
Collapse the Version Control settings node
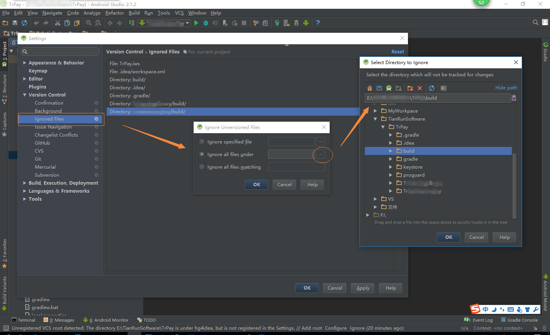pos(25,95)
